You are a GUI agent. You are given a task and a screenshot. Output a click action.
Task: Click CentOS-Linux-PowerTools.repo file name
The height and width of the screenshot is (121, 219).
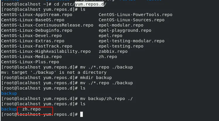pyautogui.click(x=136, y=15)
